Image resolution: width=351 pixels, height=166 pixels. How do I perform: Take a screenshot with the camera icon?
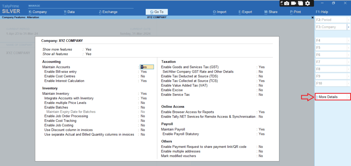(287, 3)
